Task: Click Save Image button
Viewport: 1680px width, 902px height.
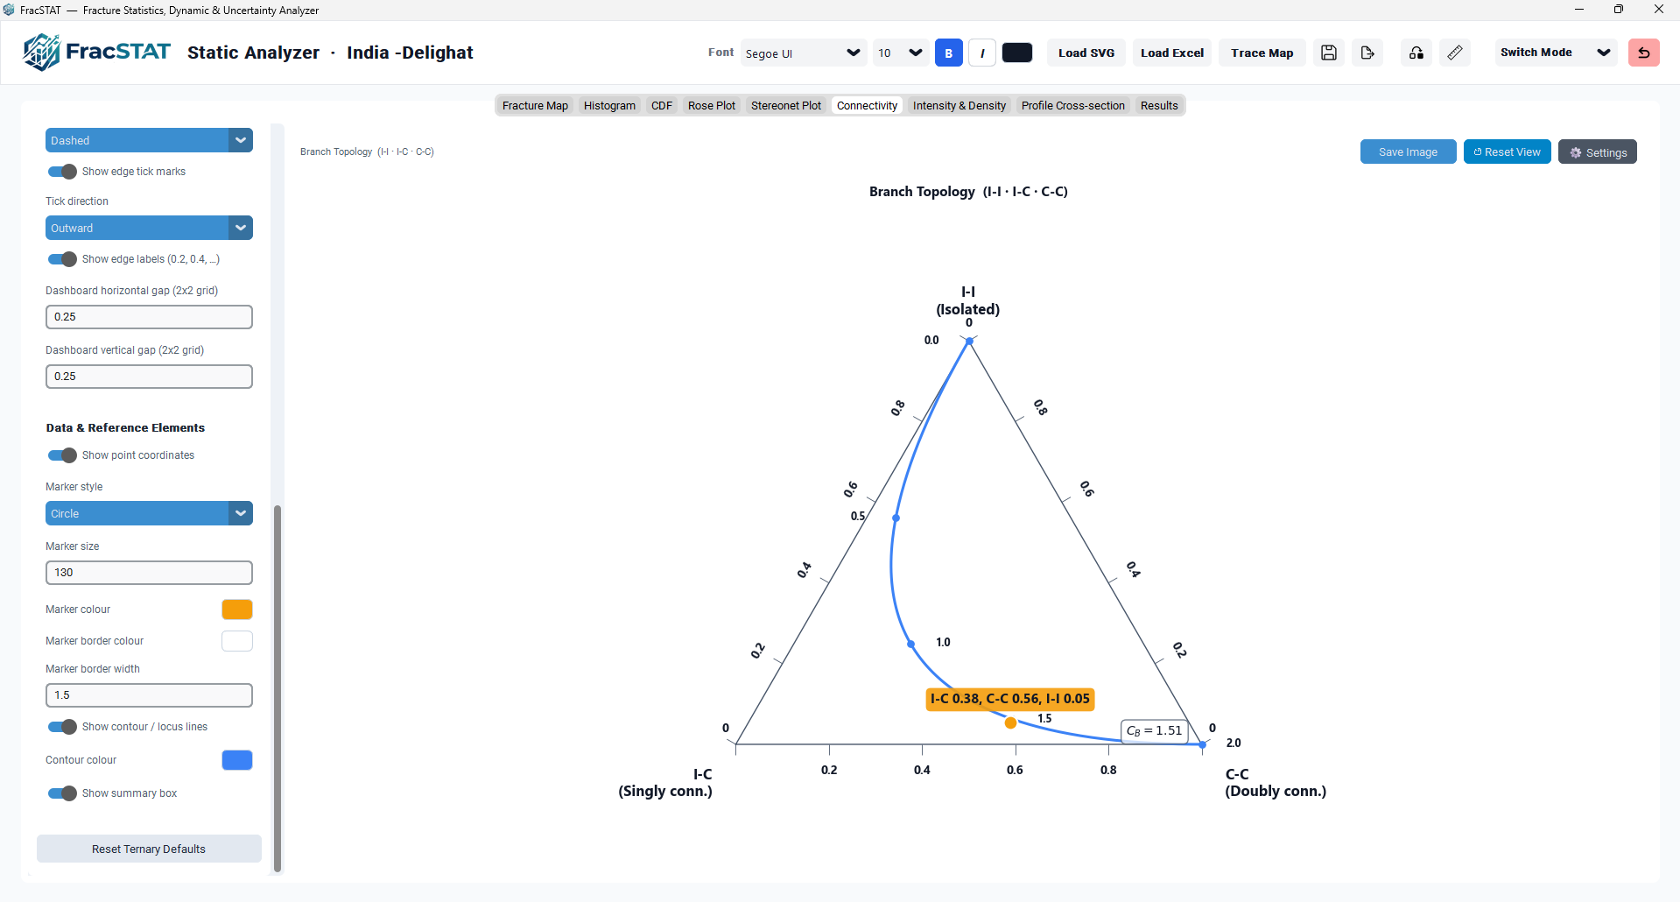Action: (1408, 152)
